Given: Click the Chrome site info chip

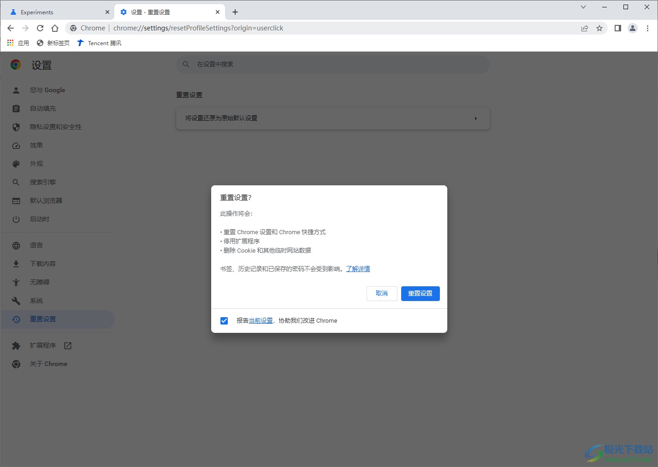Looking at the screenshot, I should [88, 28].
